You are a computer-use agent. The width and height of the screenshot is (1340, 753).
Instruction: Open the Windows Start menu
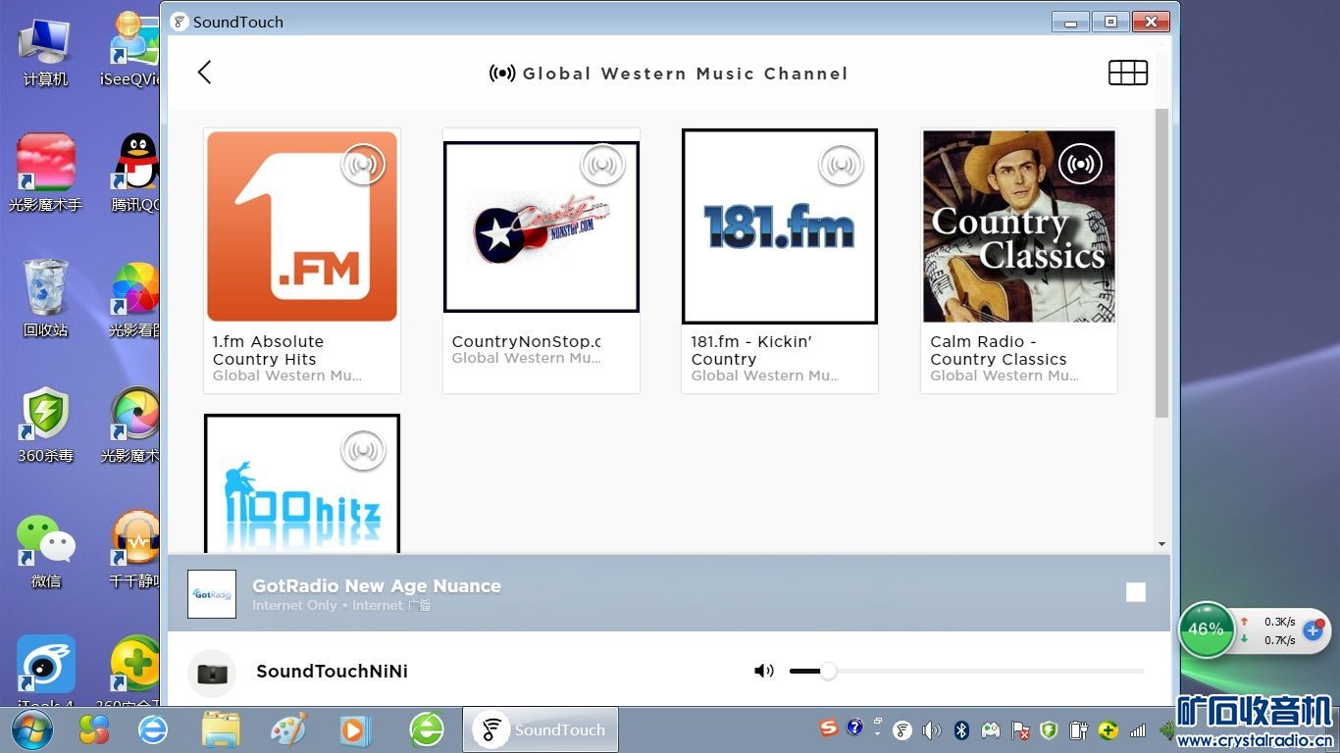[31, 730]
